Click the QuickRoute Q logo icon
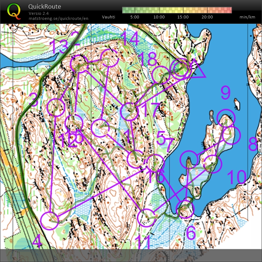The height and width of the screenshot is (262, 262). (14, 11)
